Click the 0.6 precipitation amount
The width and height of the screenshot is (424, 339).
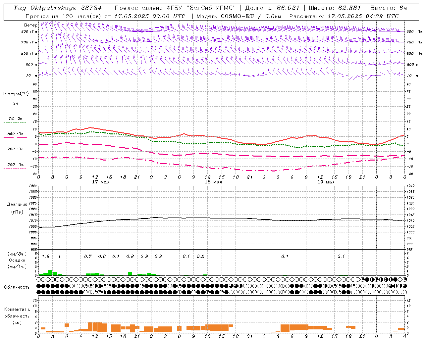click(102, 257)
